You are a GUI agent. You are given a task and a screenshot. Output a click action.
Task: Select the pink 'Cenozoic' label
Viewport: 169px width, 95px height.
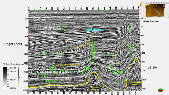[x=80, y=80]
